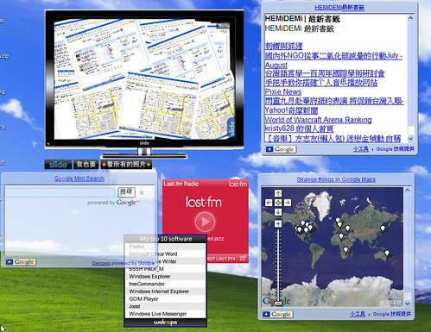Focus the Google Mini Search text field
This screenshot has width=431, height=332.
click(x=60, y=192)
